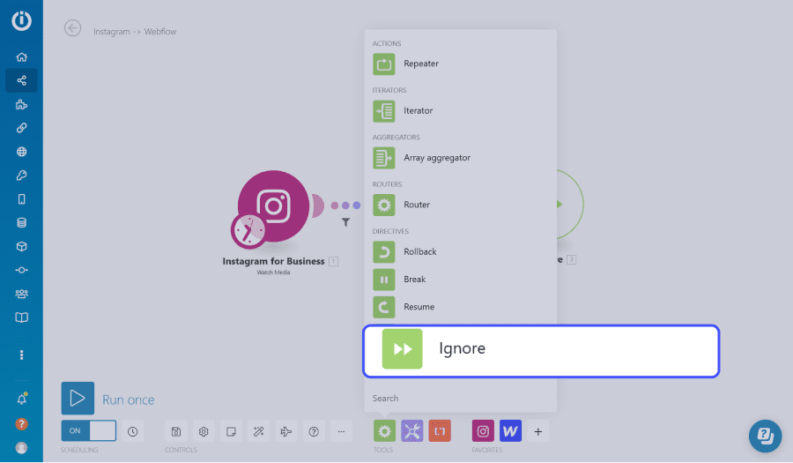Open the green Flow control tools gear
The height and width of the screenshot is (463, 793).
[x=384, y=431]
